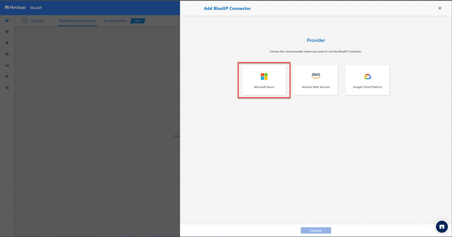This screenshot has width=452, height=237.
Task: Click the Canvas circle icon
Action: (x=25, y=21)
